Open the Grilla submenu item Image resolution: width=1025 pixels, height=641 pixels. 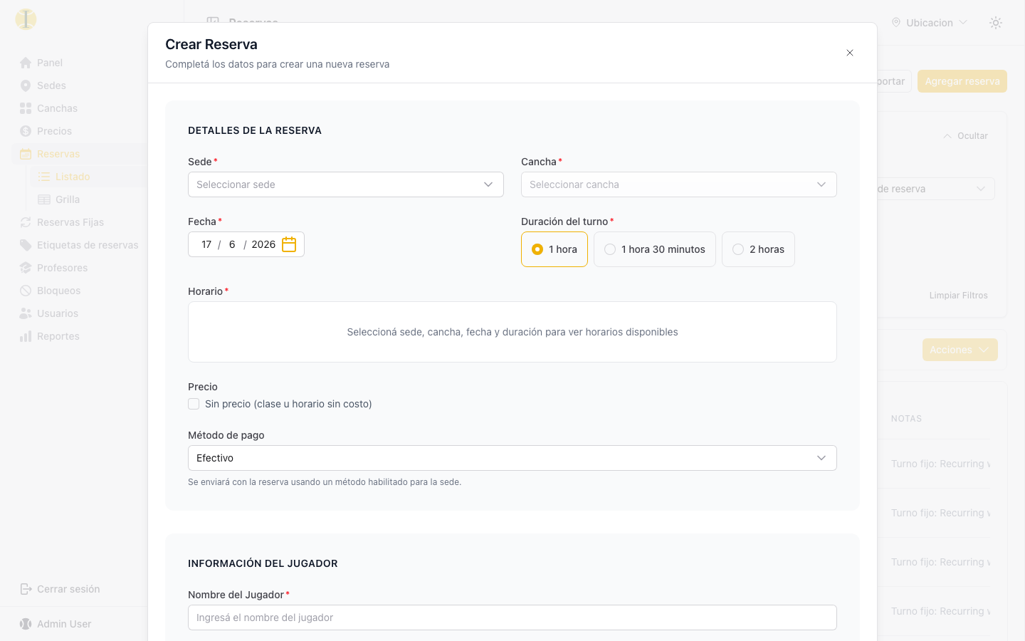pyautogui.click(x=68, y=199)
